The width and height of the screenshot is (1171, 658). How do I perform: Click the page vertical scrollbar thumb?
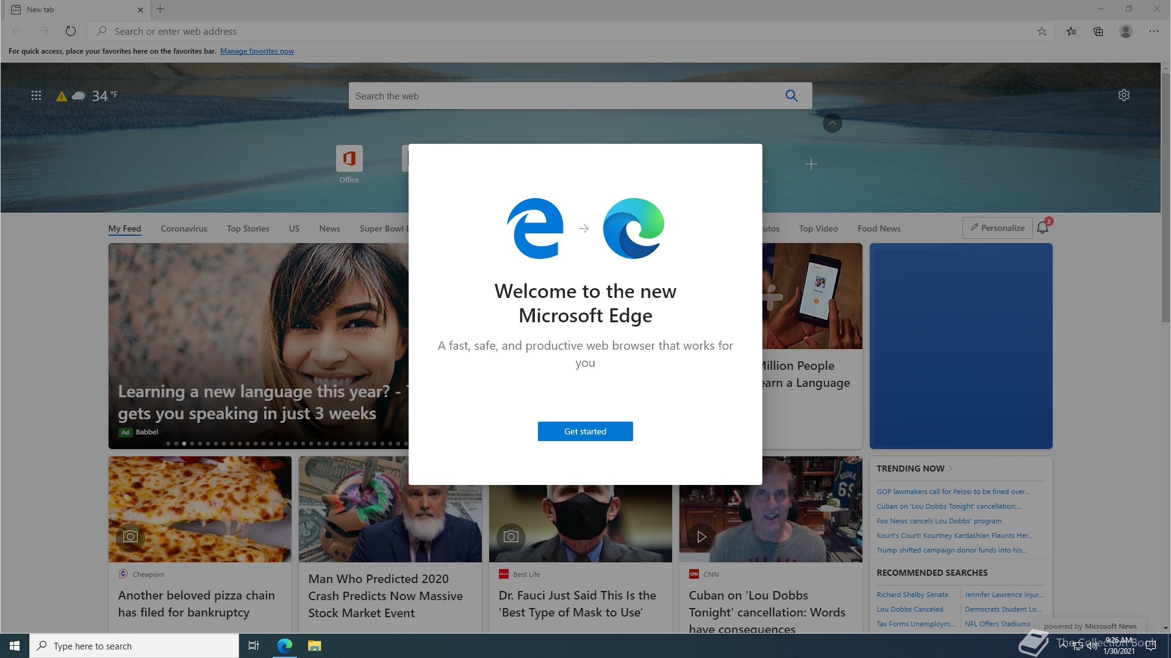[1166, 198]
